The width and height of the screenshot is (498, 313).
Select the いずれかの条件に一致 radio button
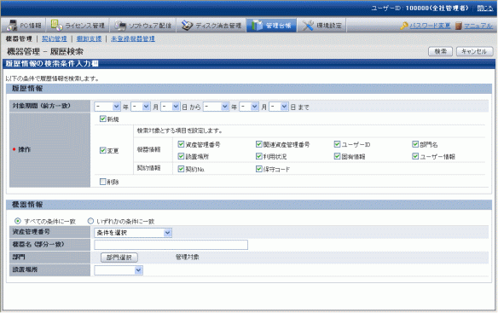pos(90,221)
